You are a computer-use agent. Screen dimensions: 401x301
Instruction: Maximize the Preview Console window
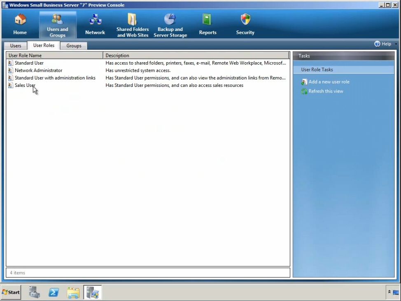pos(388,5)
